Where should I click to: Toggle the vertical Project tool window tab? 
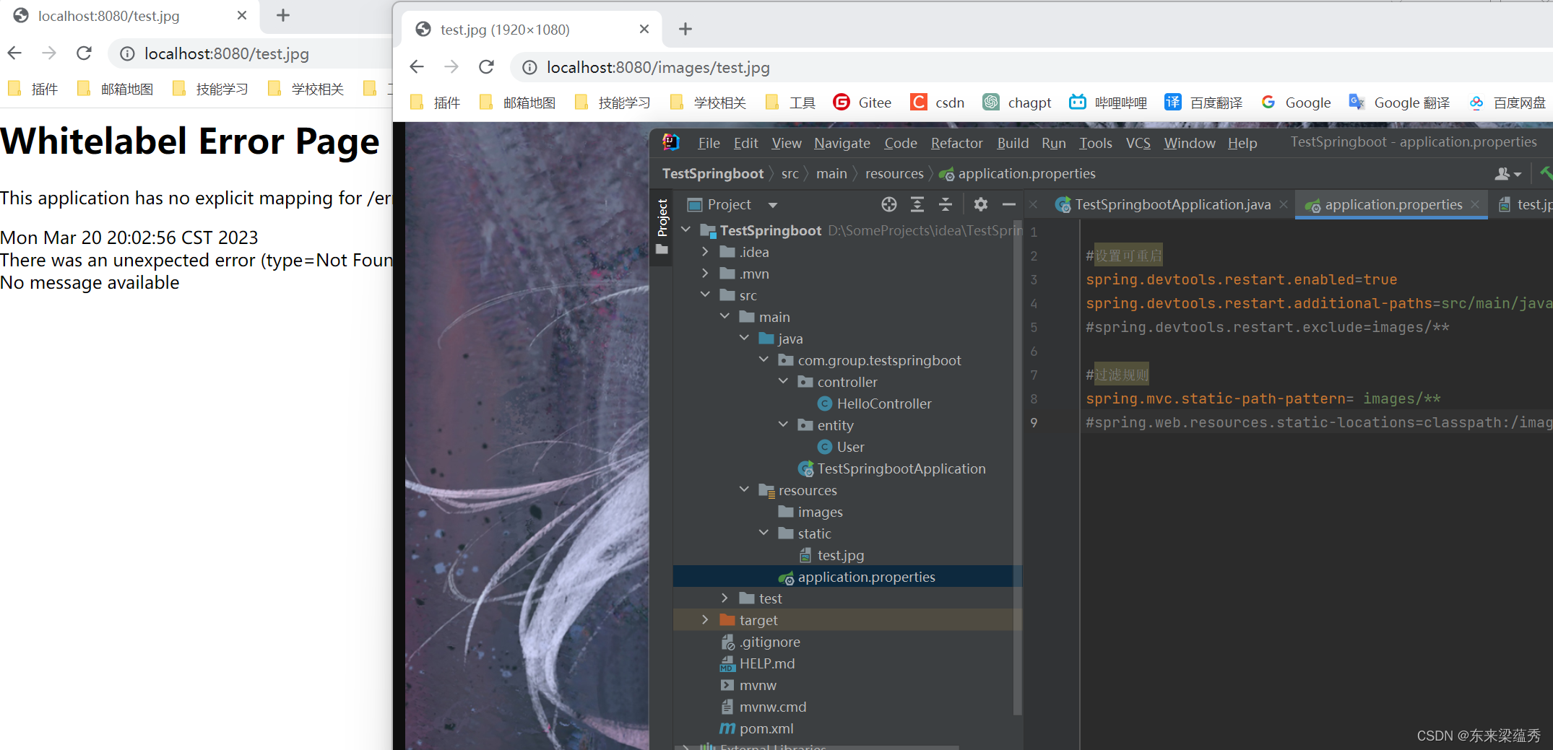click(x=662, y=227)
